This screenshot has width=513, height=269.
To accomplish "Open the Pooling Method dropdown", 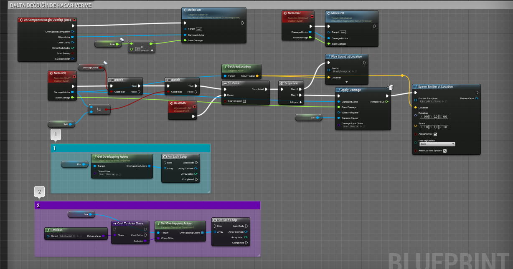I will tap(437, 144).
